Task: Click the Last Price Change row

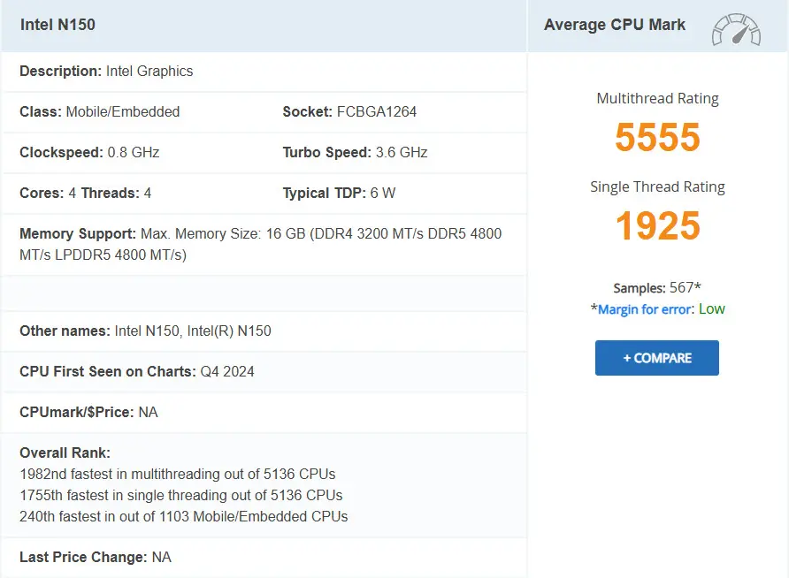Action: 96,558
